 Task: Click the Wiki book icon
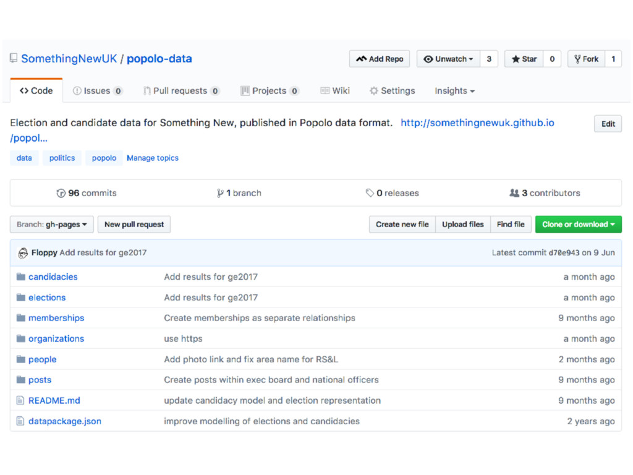click(x=325, y=91)
